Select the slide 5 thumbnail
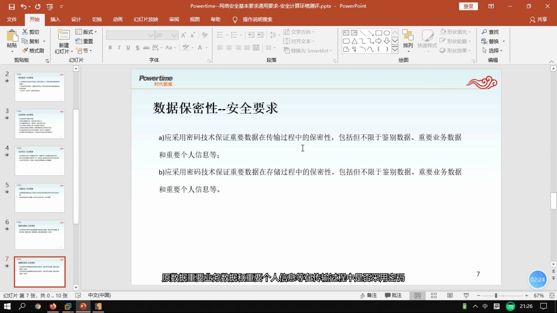The width and height of the screenshot is (557, 313). click(40, 198)
